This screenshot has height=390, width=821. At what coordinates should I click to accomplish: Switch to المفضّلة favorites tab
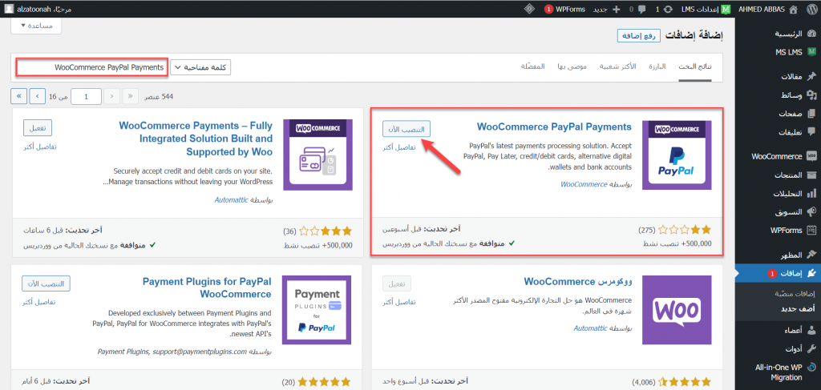click(532, 67)
